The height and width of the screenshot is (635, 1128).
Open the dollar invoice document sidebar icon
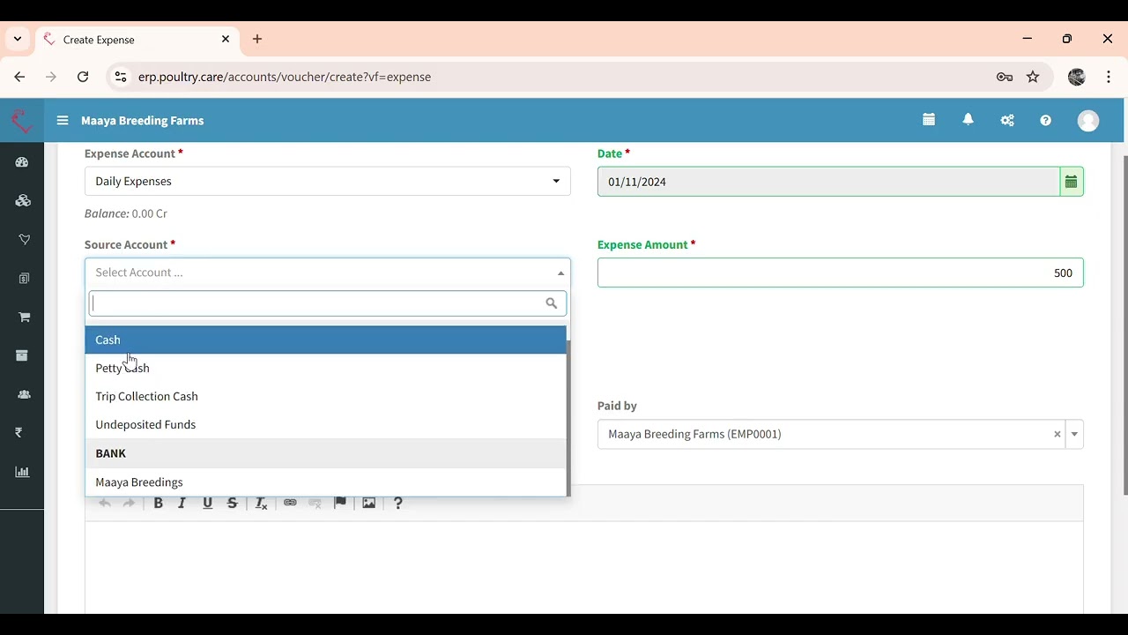click(24, 279)
